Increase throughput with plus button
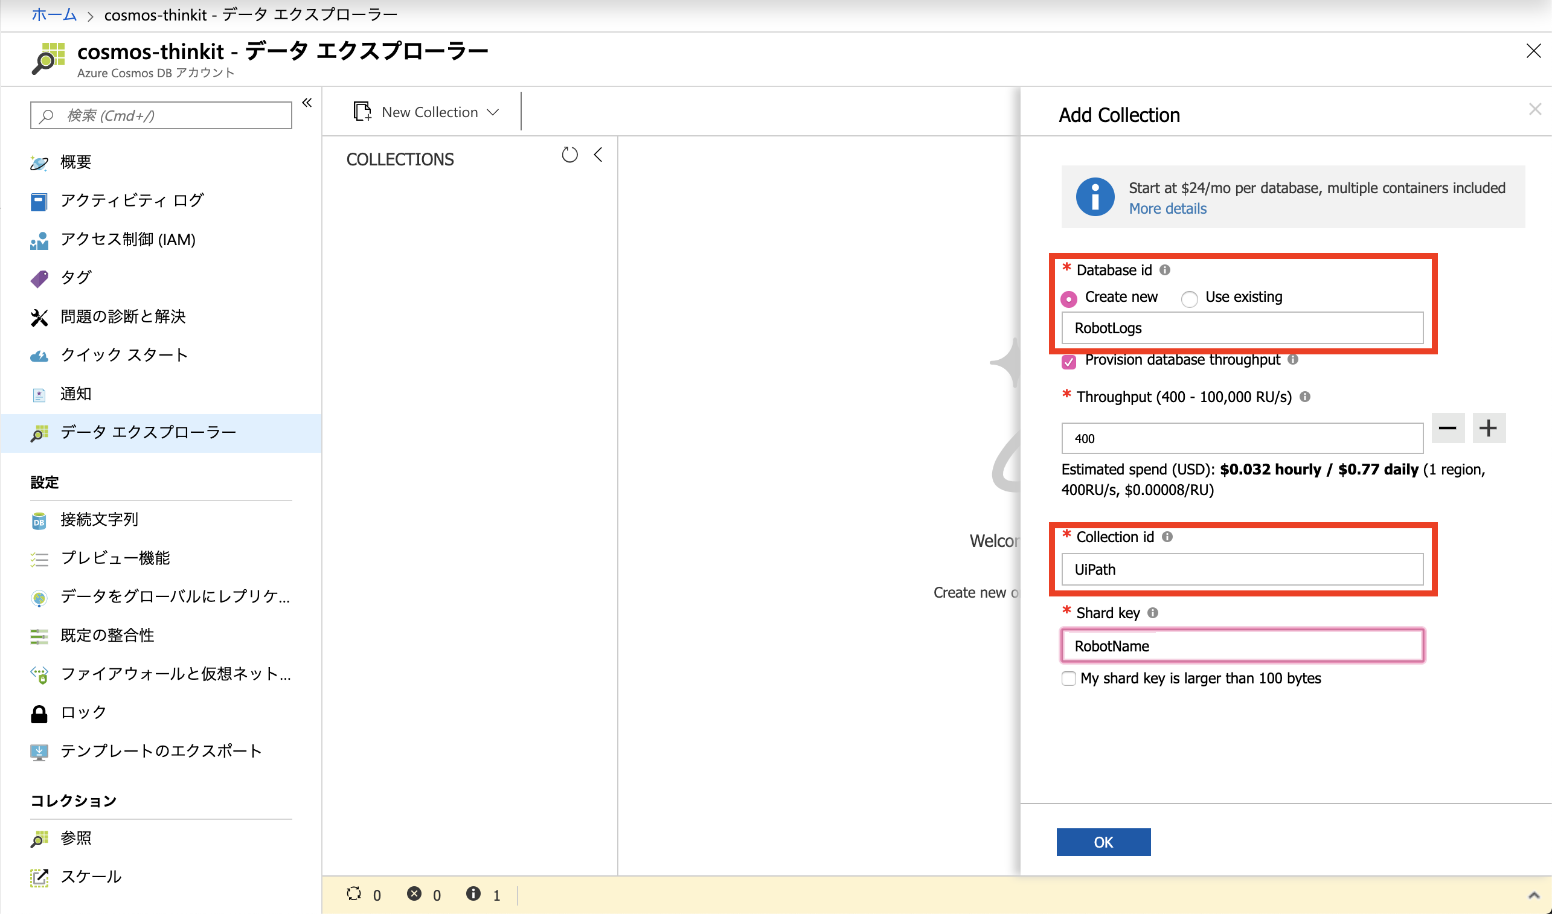 tap(1488, 428)
